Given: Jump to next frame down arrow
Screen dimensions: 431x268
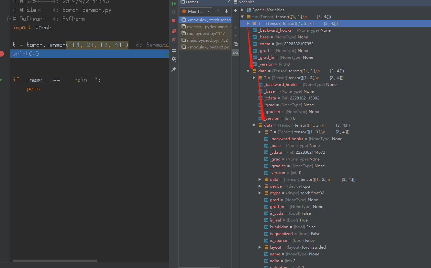Looking at the screenshot, I should pos(227,11).
